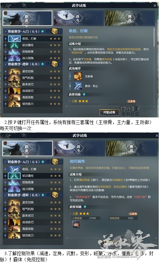Click the item reward icon with count 10

(76, 224)
